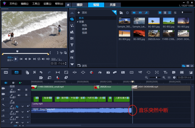Expand the 声音 track chevron
Image resolution: width=195 pixels, height=128 pixels.
click(22, 106)
